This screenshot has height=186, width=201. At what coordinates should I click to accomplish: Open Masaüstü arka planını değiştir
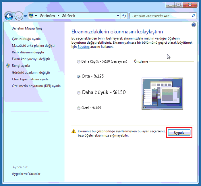click(x=34, y=46)
